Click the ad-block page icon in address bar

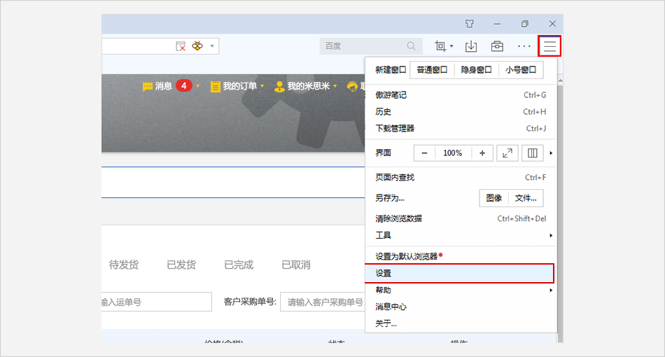tap(181, 46)
